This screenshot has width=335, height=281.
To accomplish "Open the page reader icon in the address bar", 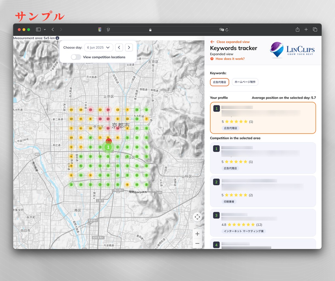I will pyautogui.click(x=108, y=29).
